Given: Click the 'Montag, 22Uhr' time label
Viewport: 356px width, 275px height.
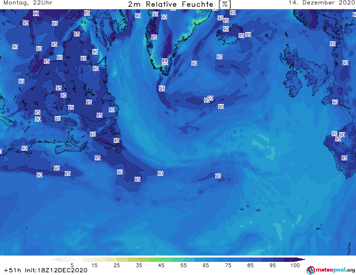Looking at the screenshot, I should [x=28, y=3].
